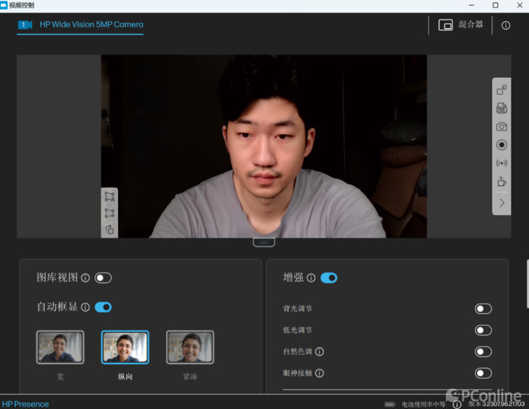The height and width of the screenshot is (409, 529).
Task: Collapse the video preview handle below the video
Action: (x=264, y=242)
